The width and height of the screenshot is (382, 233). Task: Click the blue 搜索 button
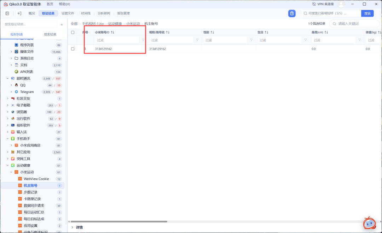click(367, 13)
